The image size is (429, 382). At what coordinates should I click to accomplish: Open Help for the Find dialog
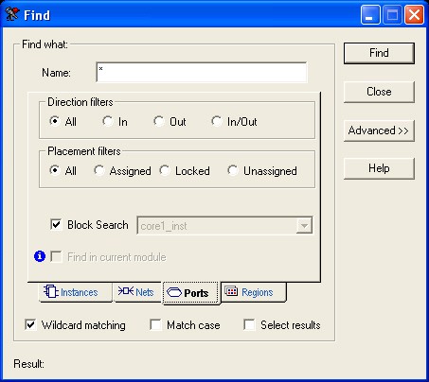coord(379,168)
